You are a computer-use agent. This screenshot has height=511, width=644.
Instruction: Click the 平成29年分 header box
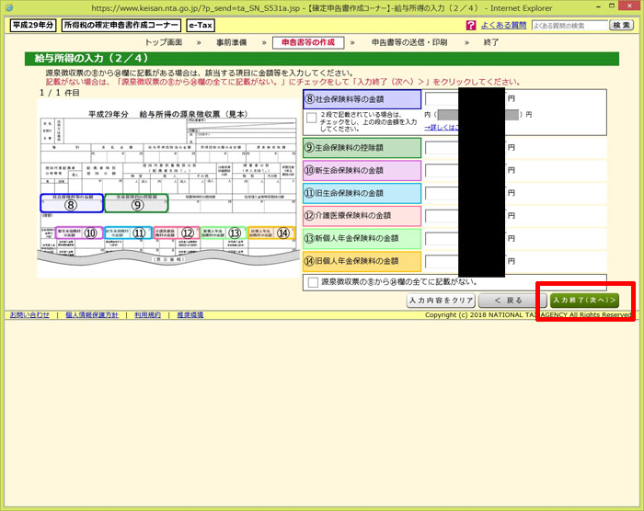pyautogui.click(x=33, y=25)
